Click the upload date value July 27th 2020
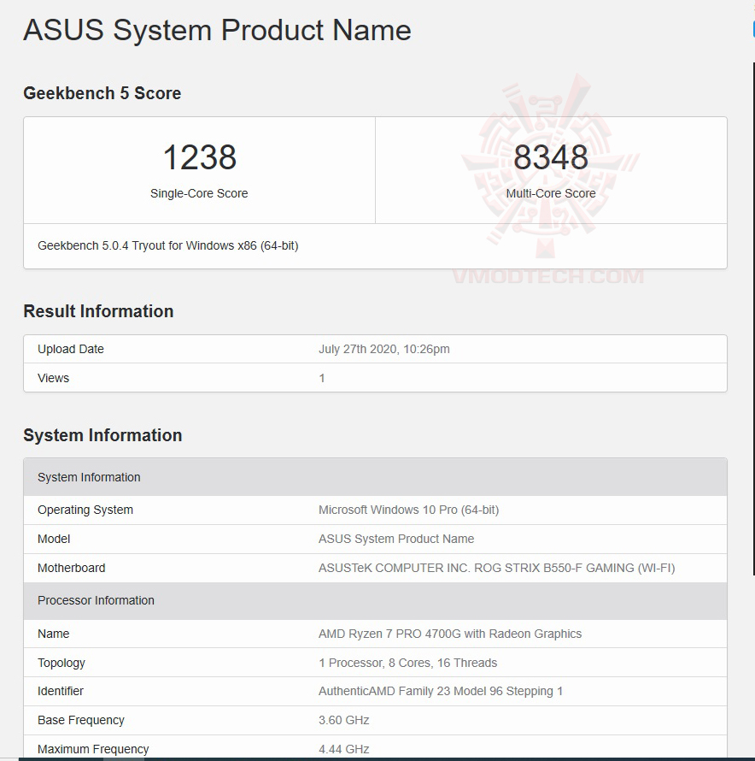755x761 pixels. (384, 349)
